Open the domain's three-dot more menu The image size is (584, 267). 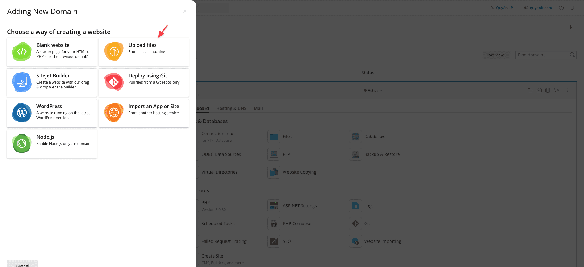[x=567, y=91]
